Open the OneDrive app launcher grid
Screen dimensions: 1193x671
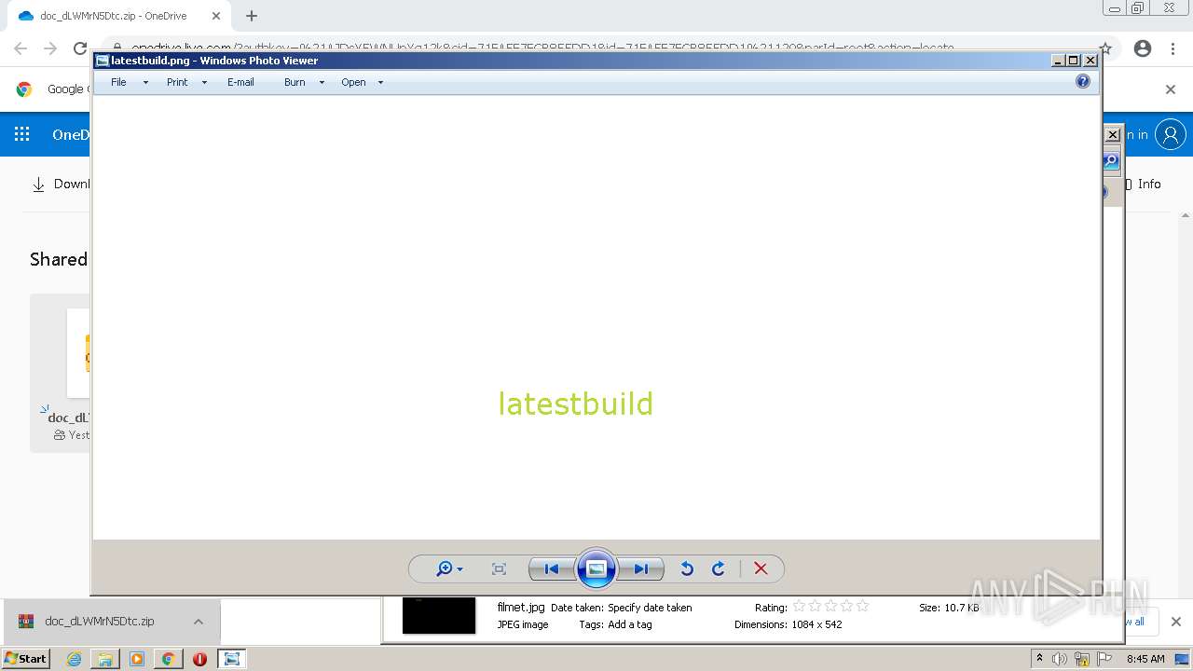(x=21, y=134)
